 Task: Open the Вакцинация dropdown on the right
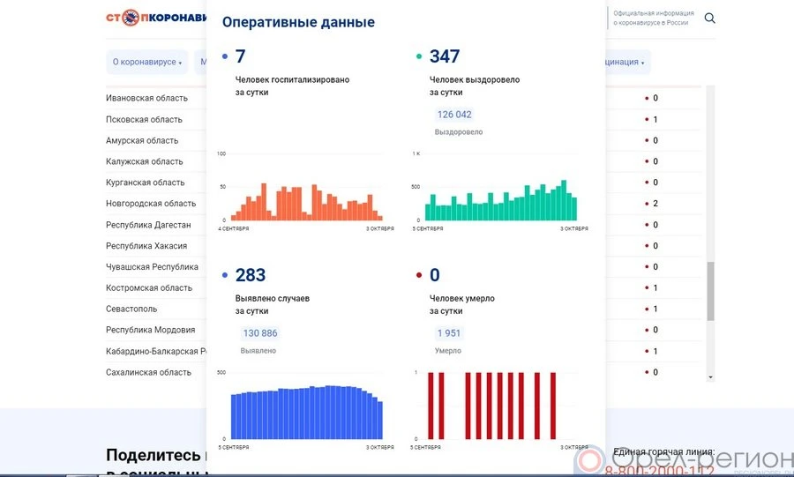[x=626, y=63]
